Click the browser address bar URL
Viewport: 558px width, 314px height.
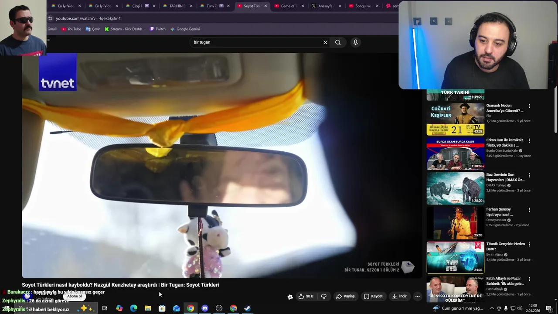(x=88, y=18)
